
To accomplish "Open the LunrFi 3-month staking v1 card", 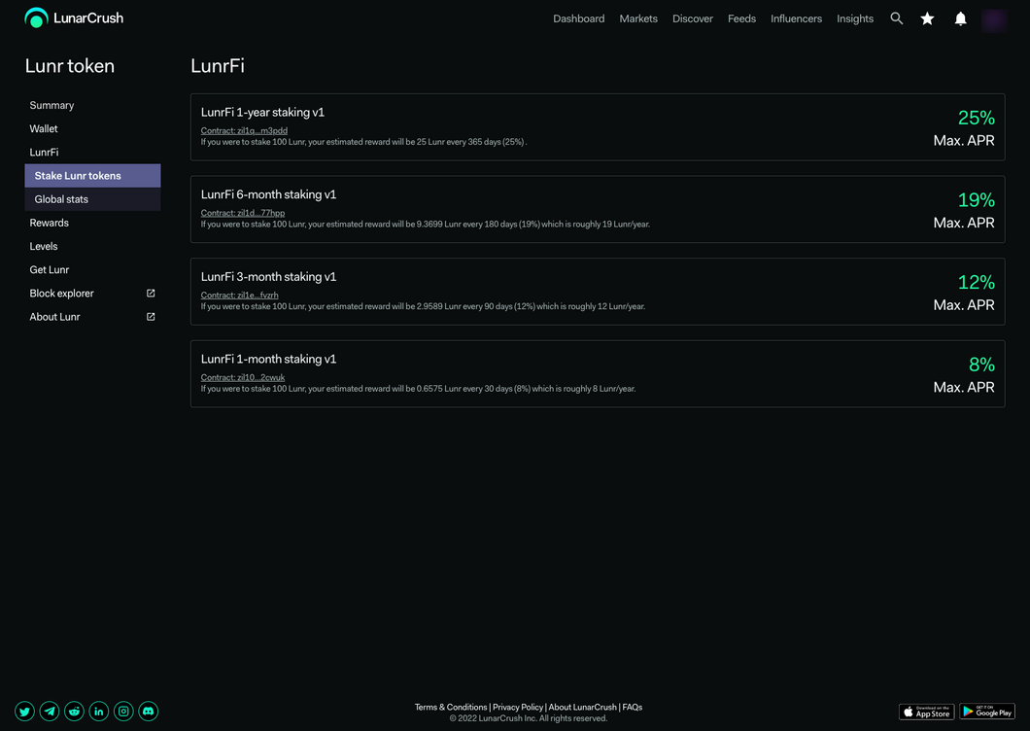I will point(598,292).
